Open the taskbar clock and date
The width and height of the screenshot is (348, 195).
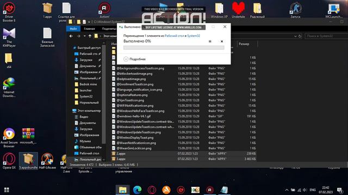[x=326, y=190]
